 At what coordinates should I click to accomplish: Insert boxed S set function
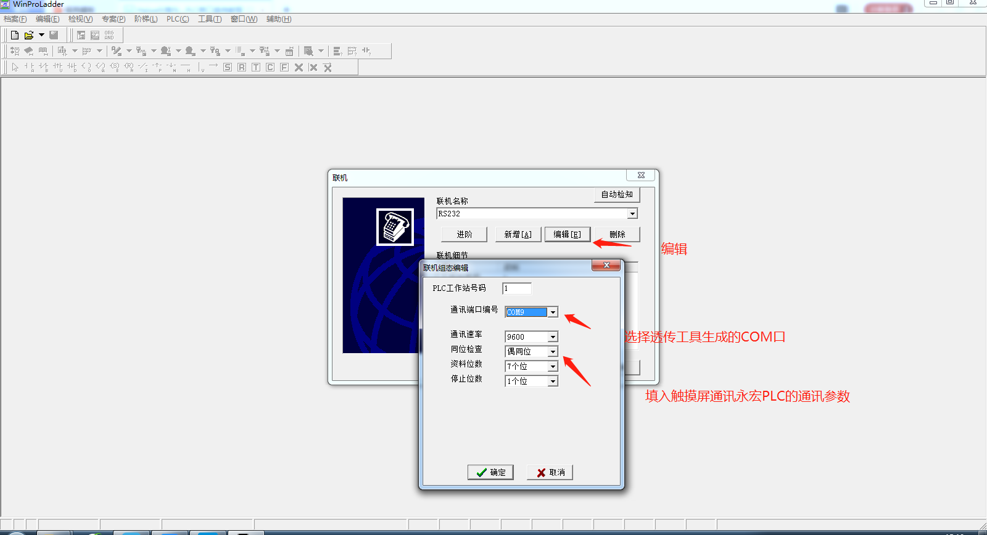[228, 67]
